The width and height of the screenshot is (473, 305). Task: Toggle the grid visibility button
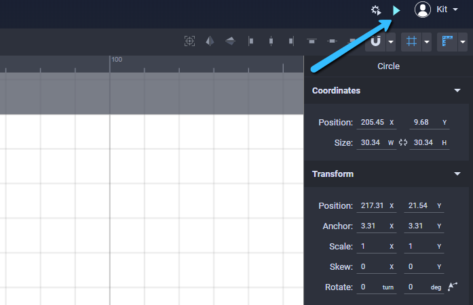click(x=411, y=41)
